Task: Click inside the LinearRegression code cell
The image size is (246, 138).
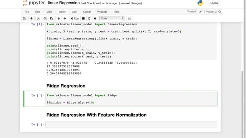Action: click(131, 41)
